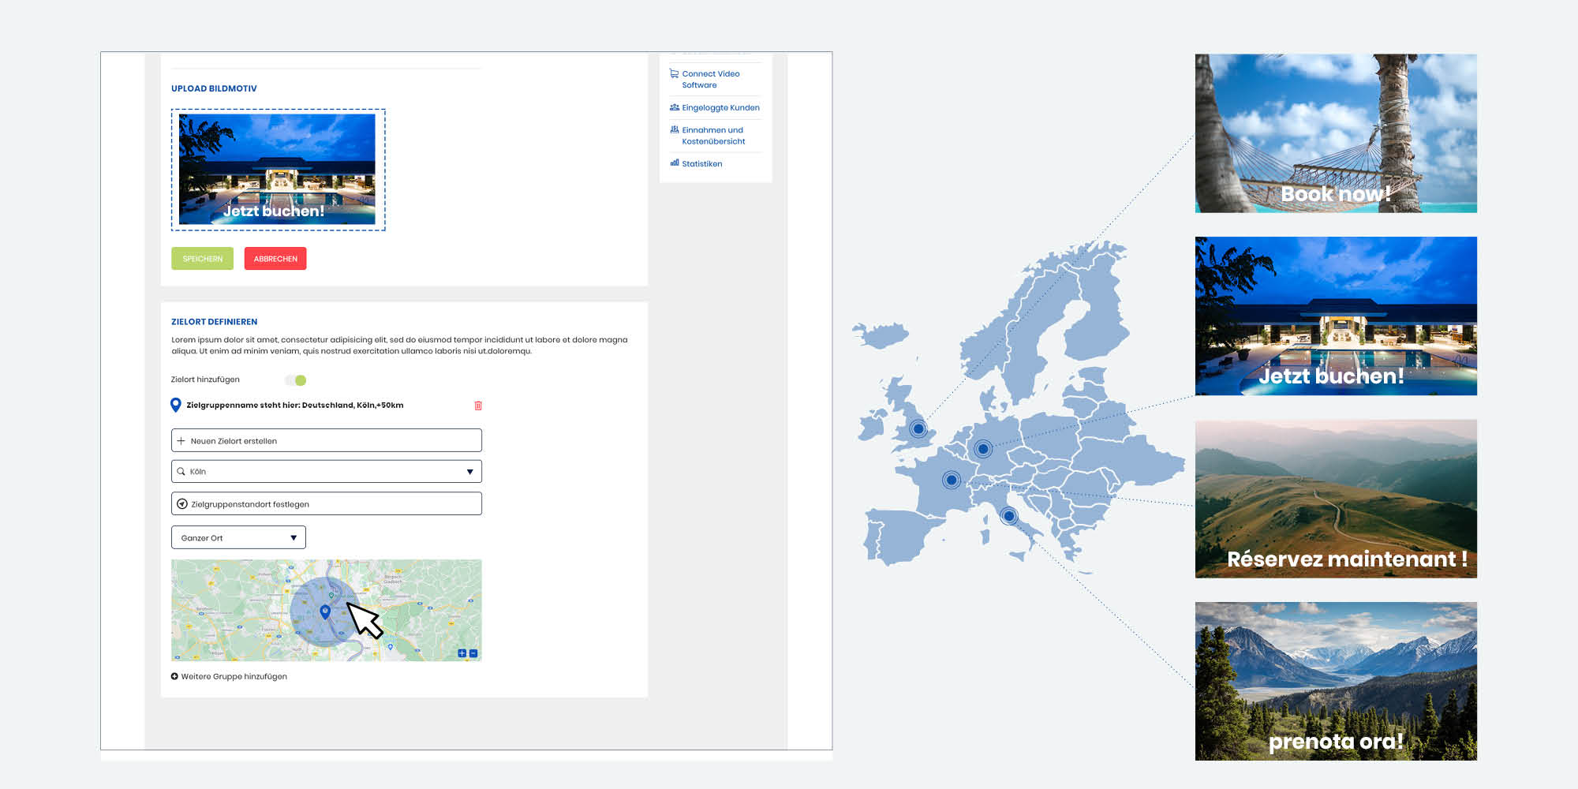
Task: Click the people icon beside Eingeloggte Kunden
Action: 674,107
